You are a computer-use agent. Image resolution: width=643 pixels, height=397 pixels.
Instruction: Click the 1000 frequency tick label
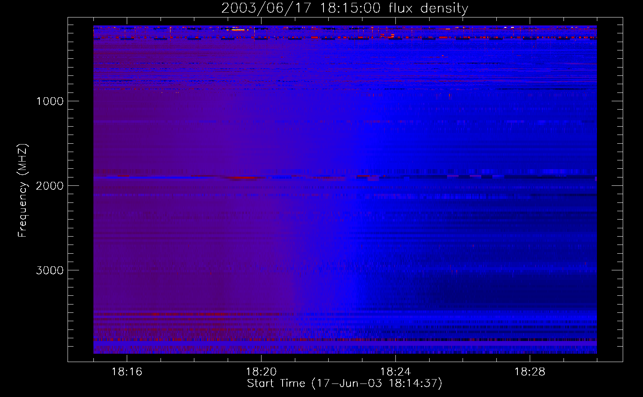[50, 101]
